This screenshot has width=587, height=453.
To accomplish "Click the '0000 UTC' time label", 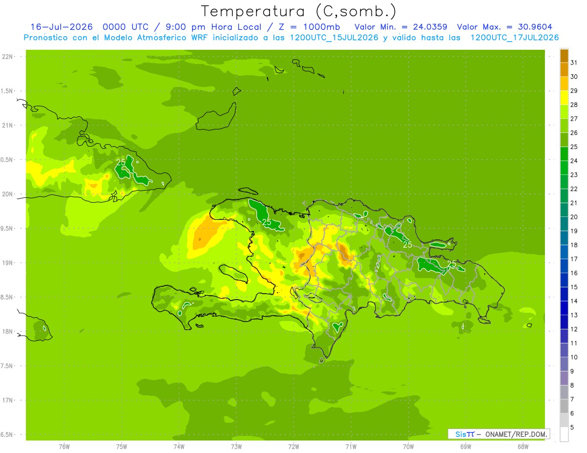I will pos(126,27).
